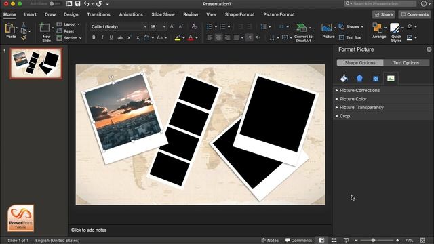The width and height of the screenshot is (434, 244).
Task: Open the Design ribbon tab
Action: (71, 14)
